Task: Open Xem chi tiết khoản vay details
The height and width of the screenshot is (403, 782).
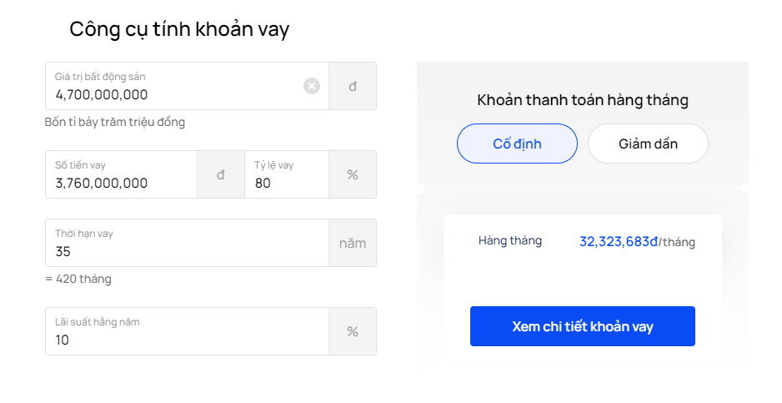Action: (x=583, y=326)
